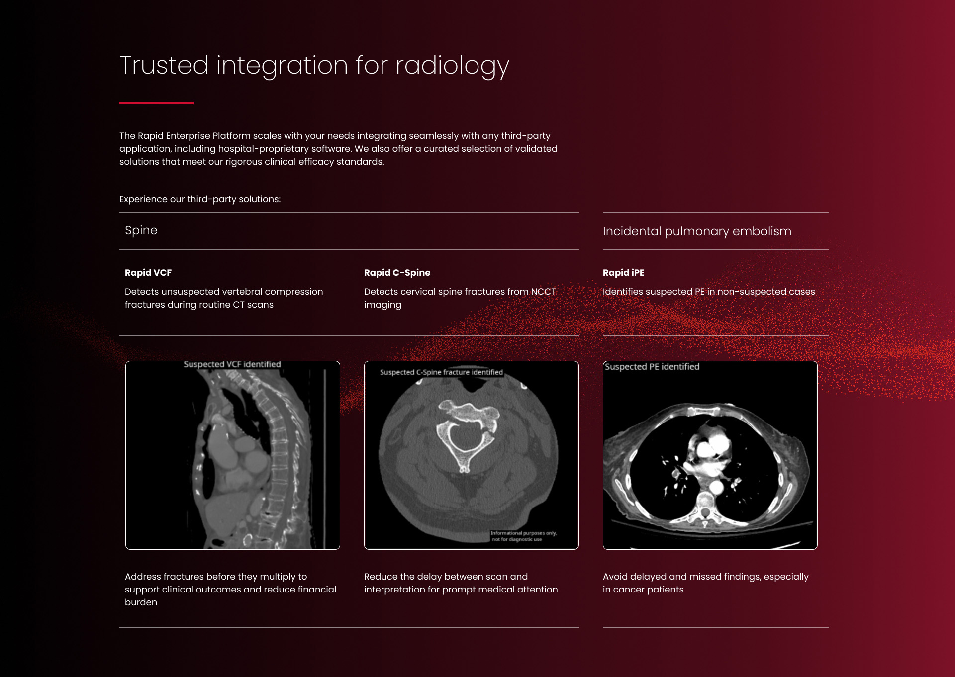Click 'Experience our third-party solutions:' text
The image size is (955, 677).
[x=200, y=199]
